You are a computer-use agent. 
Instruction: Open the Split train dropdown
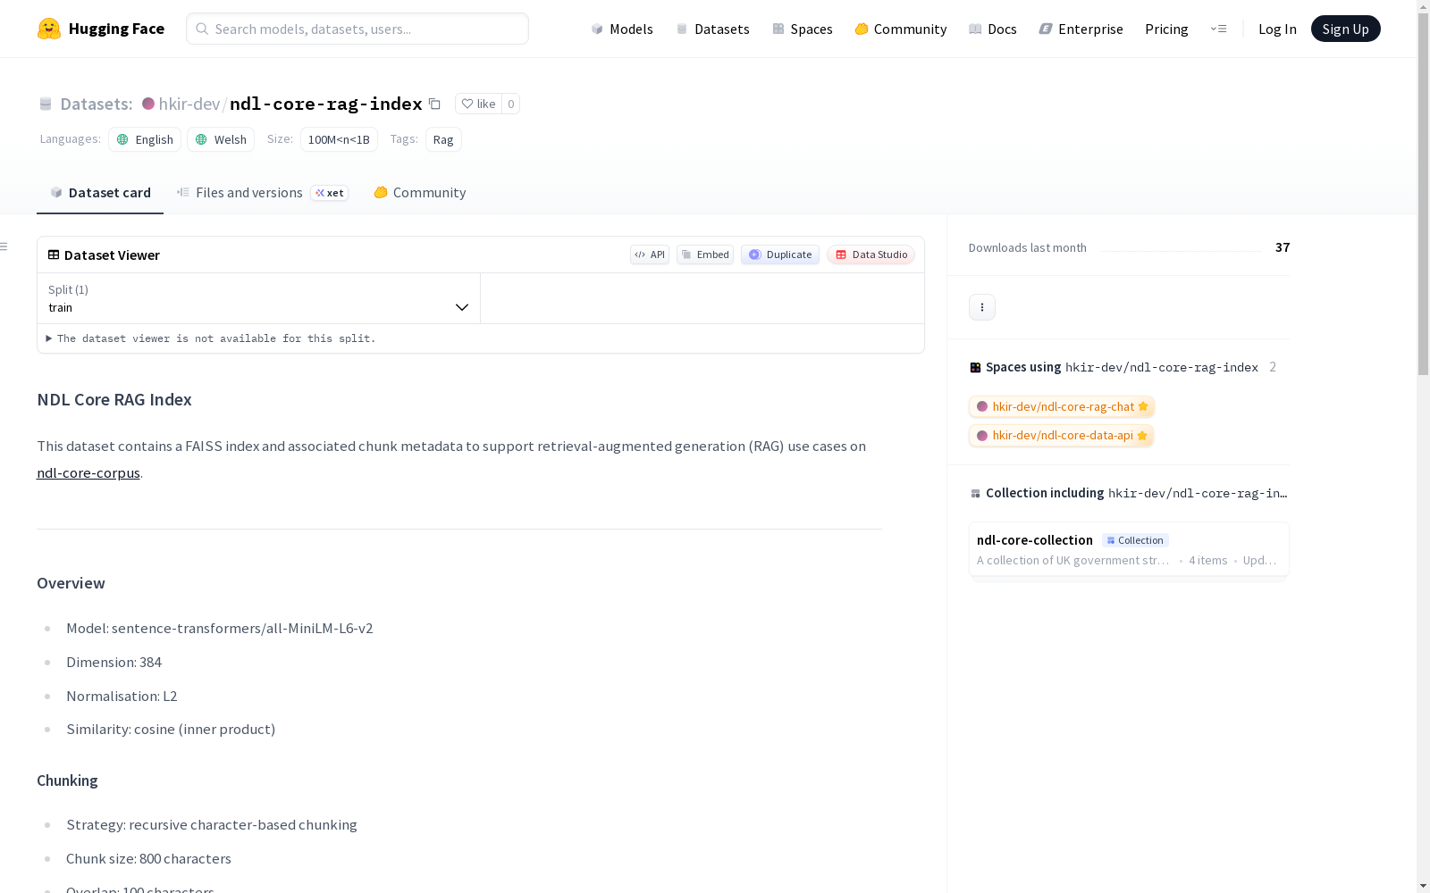point(258,298)
